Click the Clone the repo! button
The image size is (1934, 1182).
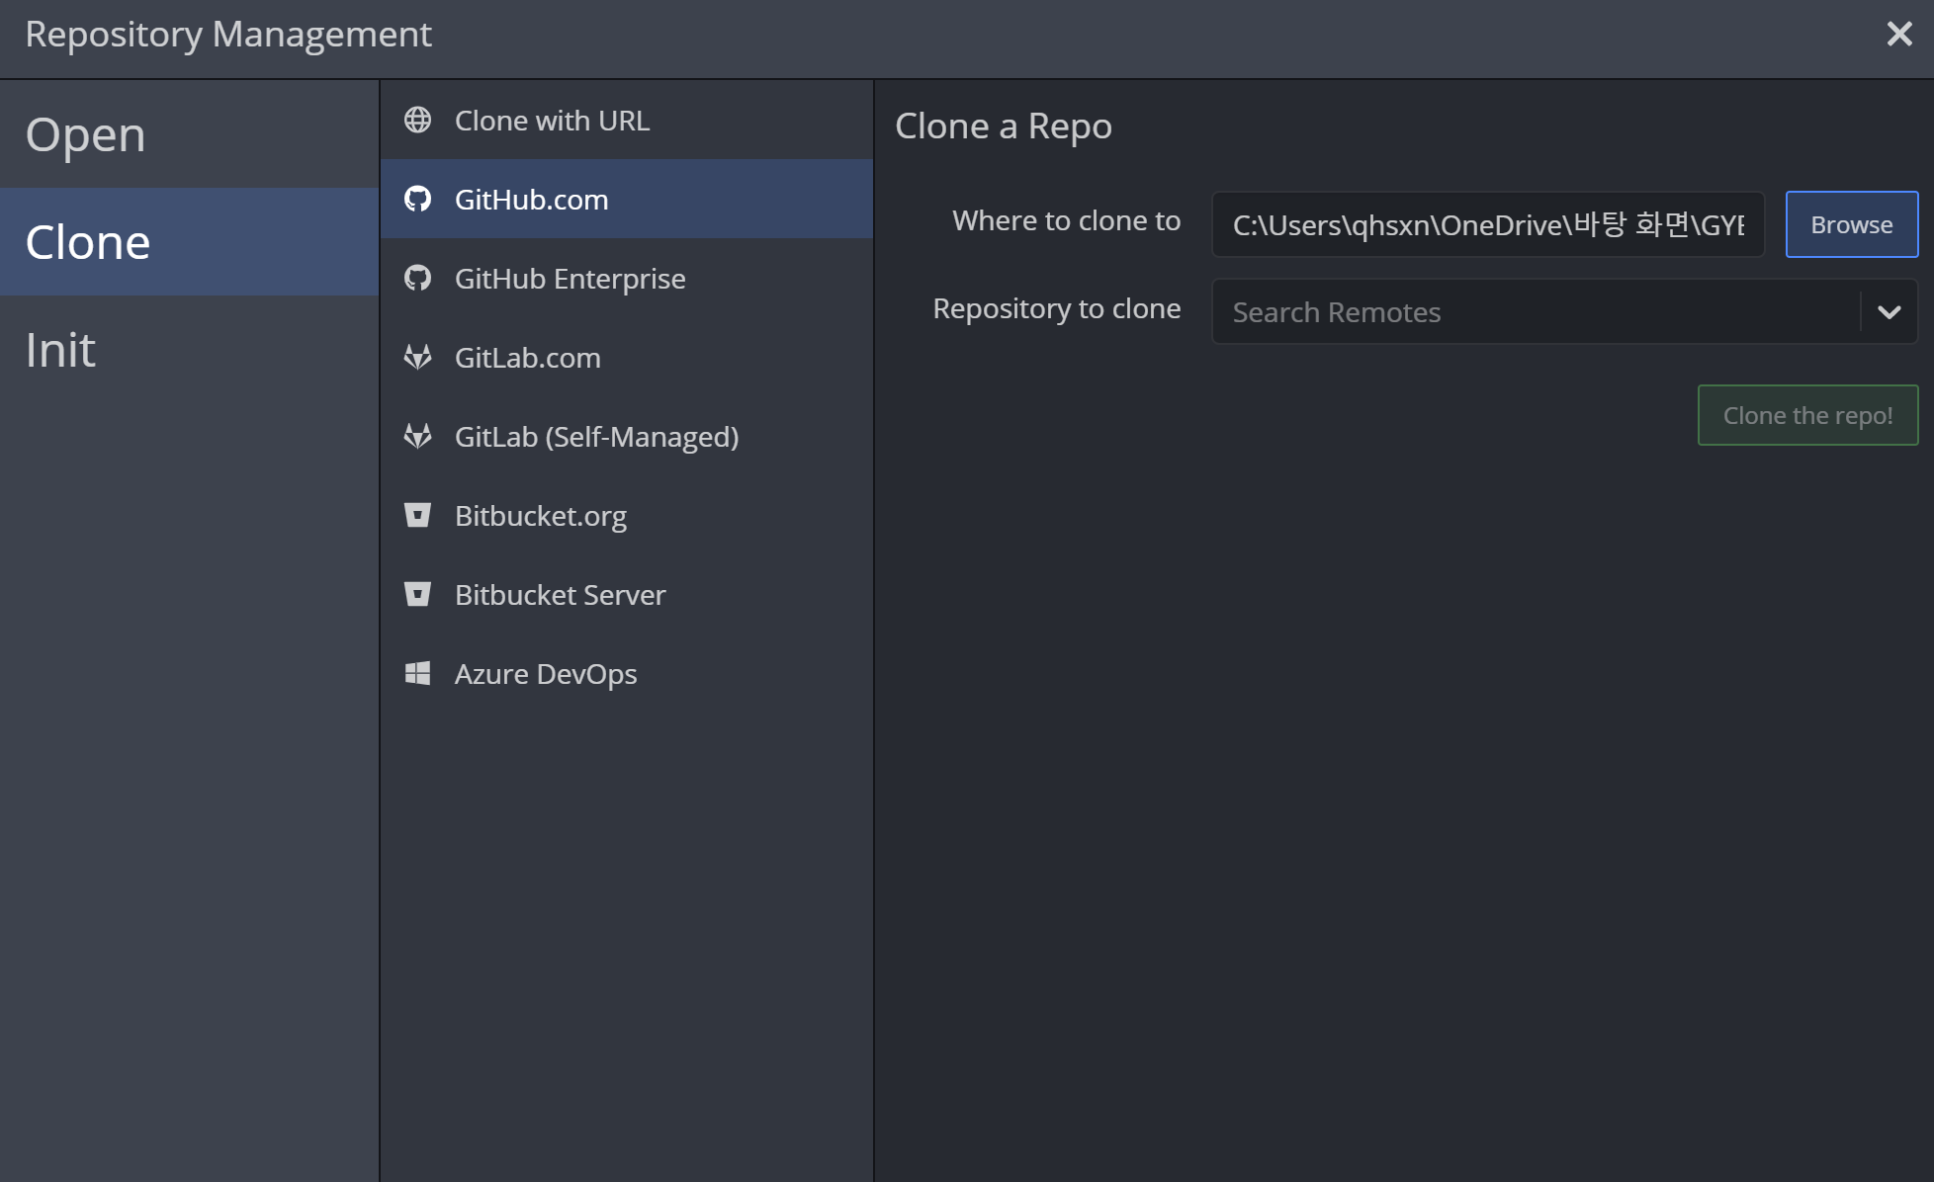point(1807,415)
